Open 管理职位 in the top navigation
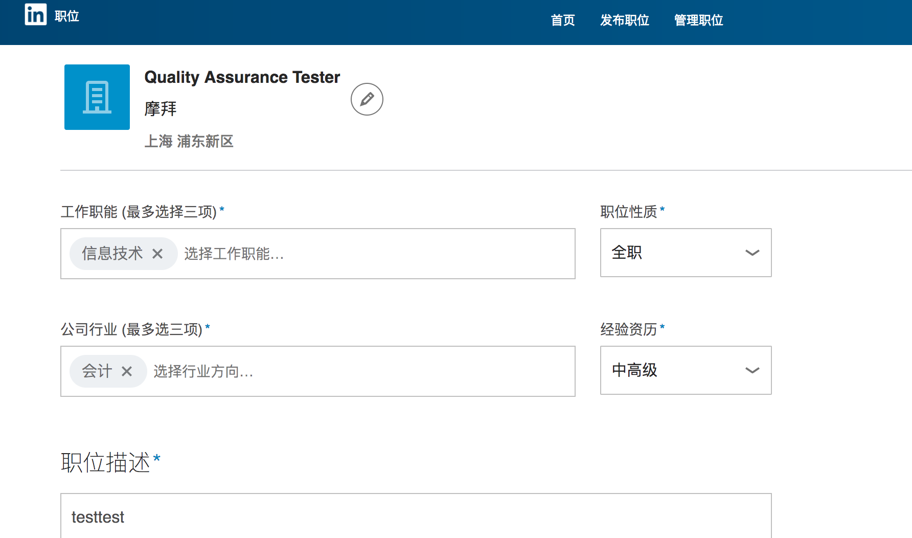 click(698, 20)
